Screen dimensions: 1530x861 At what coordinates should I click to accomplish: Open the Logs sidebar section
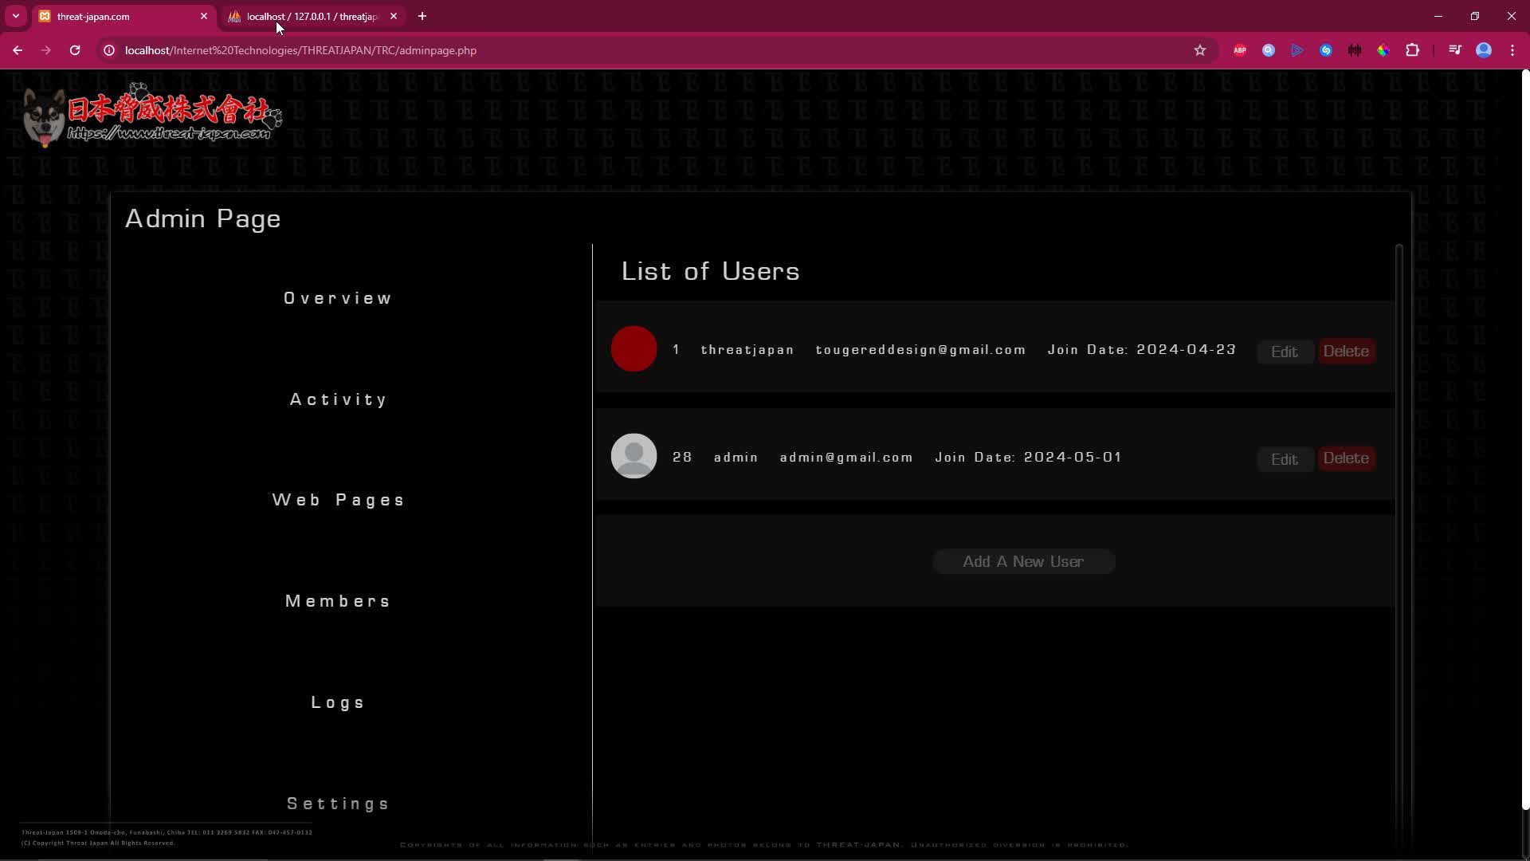pos(338,702)
